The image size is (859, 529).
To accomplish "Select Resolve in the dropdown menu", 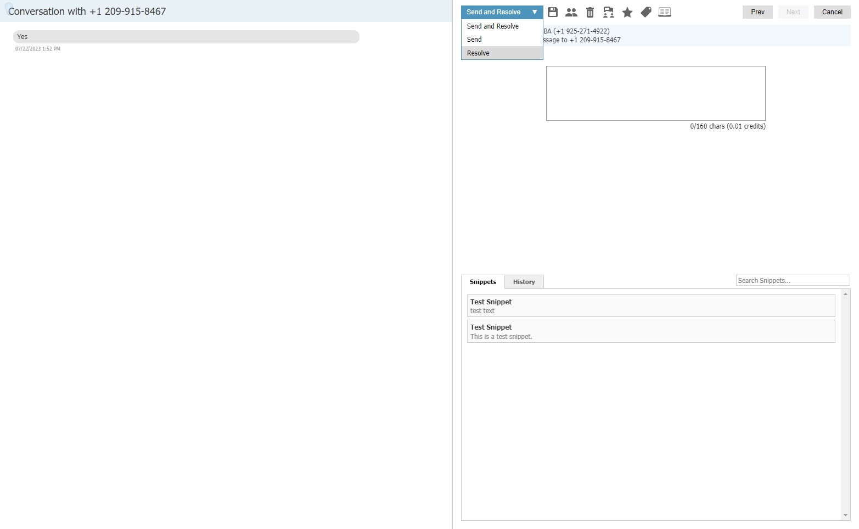I will pos(502,53).
